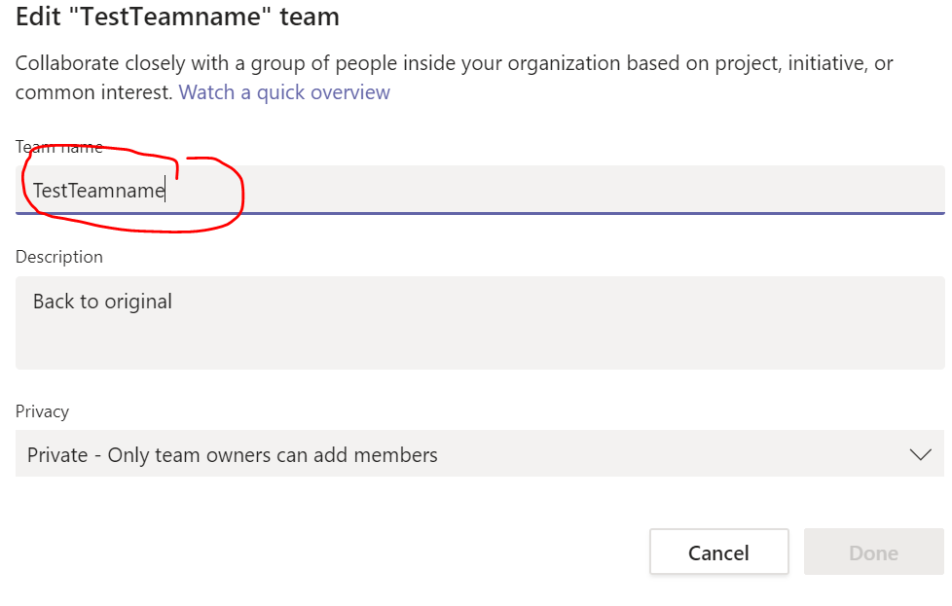Viewport: 952px width, 606px height.
Task: Click the Description text area
Action: click(480, 323)
